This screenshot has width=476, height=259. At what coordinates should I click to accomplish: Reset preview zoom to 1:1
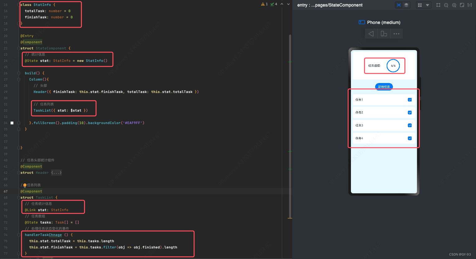[x=470, y=5]
